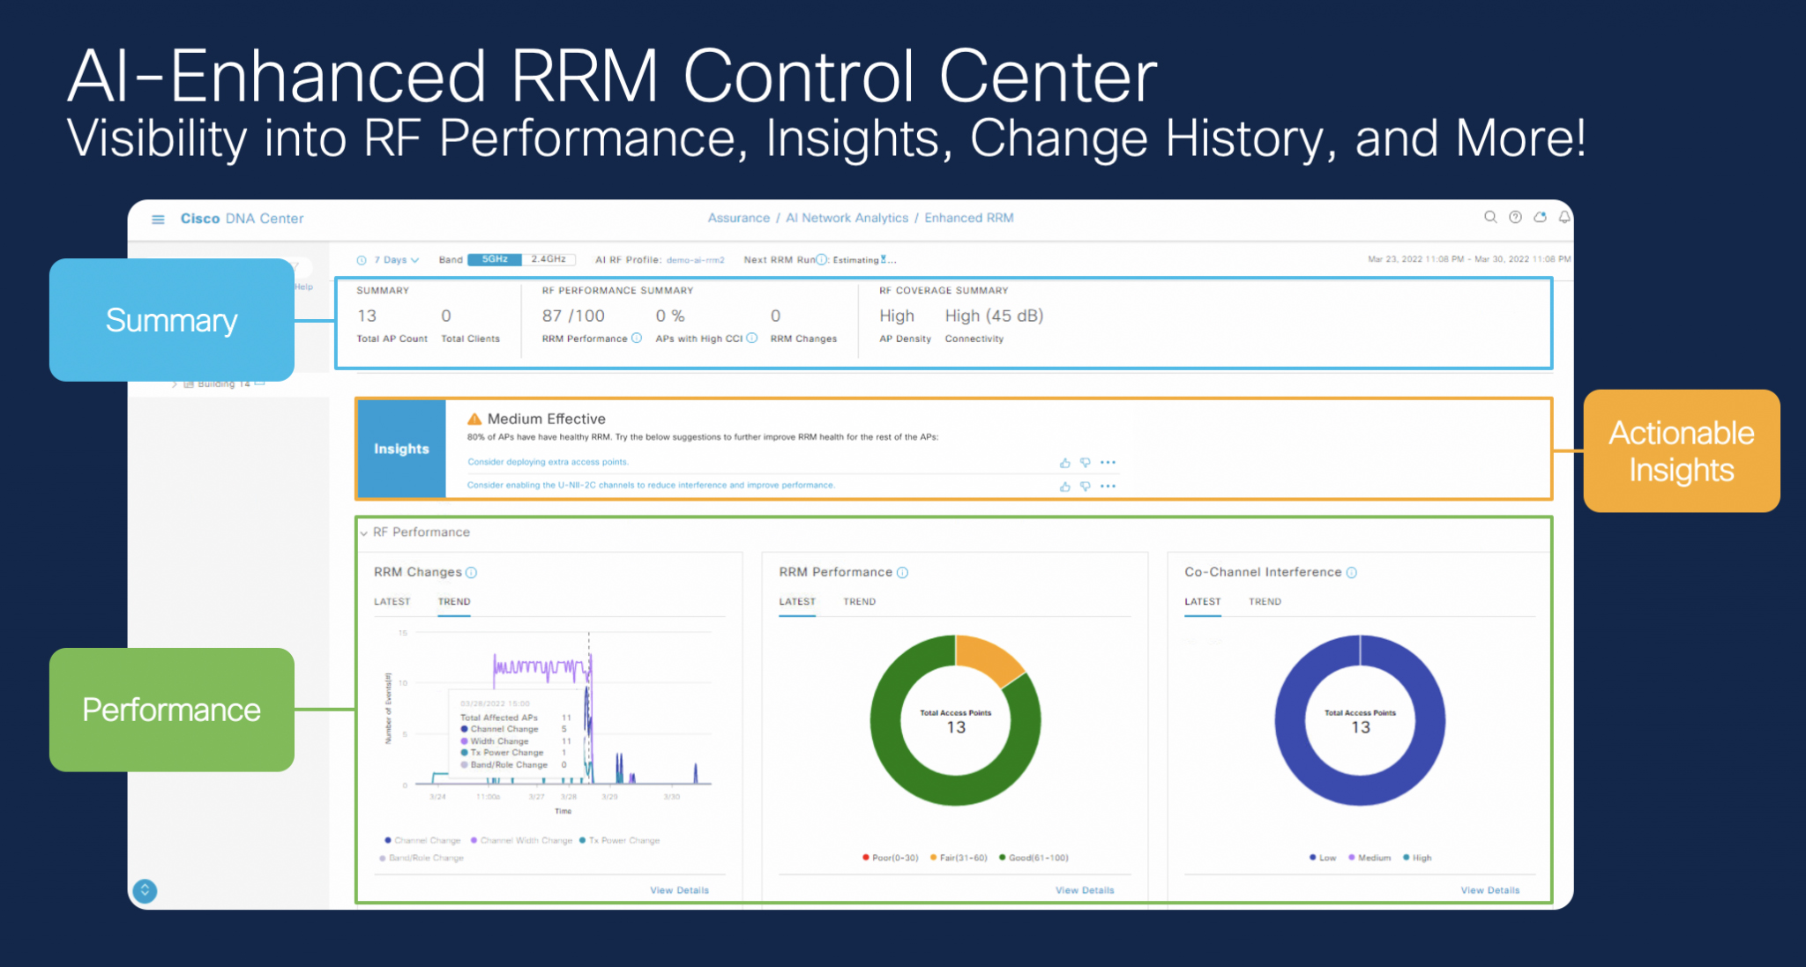
Task: Select the LATEST tab under RRM Performance
Action: coord(795,602)
